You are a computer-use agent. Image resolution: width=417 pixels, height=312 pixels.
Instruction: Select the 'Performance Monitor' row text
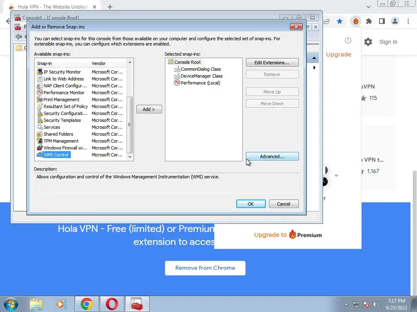click(x=64, y=92)
